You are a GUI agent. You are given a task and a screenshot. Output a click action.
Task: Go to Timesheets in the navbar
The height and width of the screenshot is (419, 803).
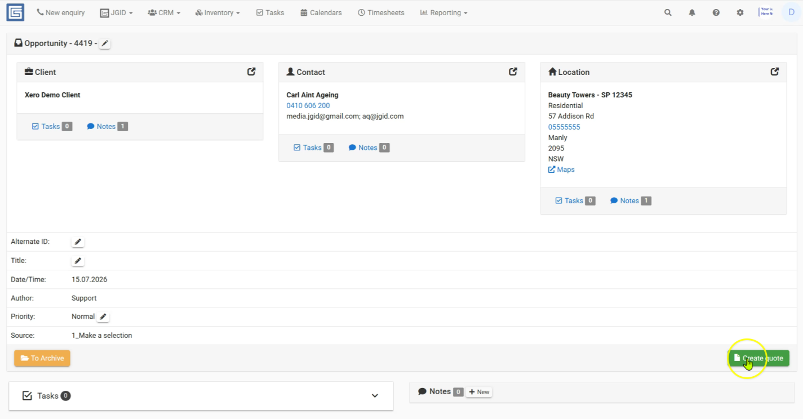click(x=381, y=12)
